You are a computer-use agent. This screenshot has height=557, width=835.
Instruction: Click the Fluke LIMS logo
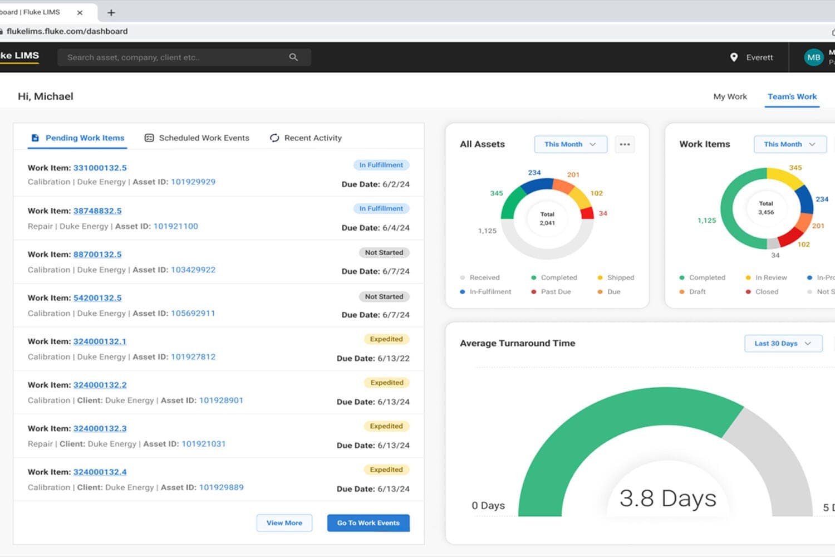coord(19,56)
